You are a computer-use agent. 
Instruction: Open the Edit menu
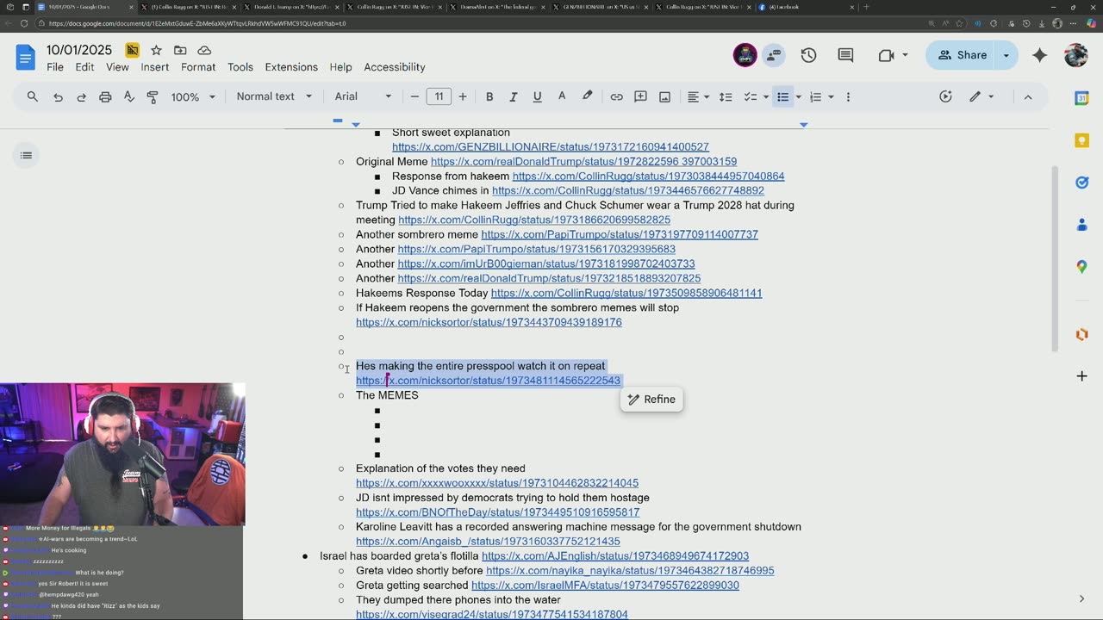pos(84,67)
